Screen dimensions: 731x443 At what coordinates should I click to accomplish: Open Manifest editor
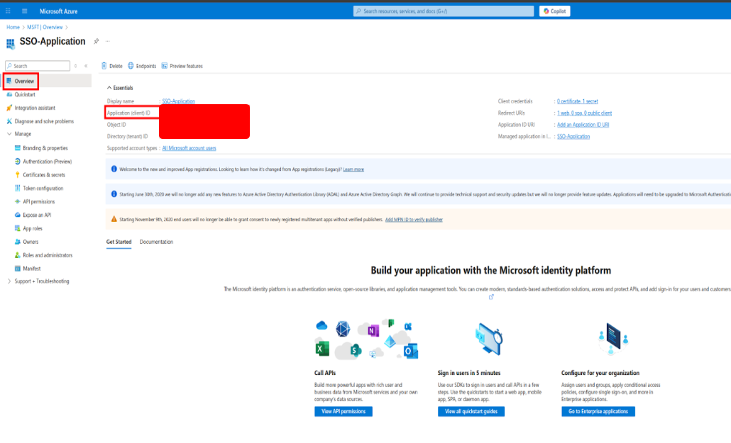pos(32,269)
